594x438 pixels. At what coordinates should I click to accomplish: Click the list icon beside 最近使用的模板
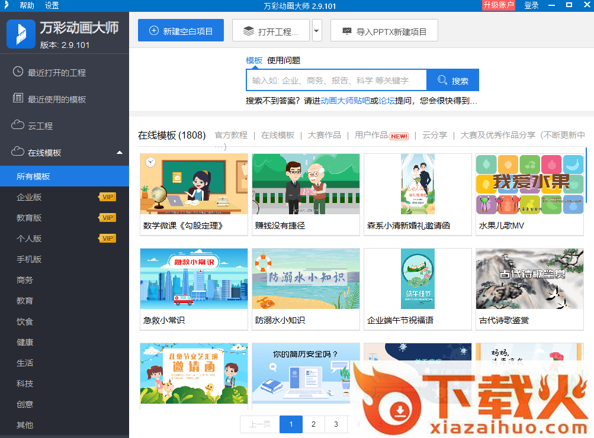pos(18,99)
